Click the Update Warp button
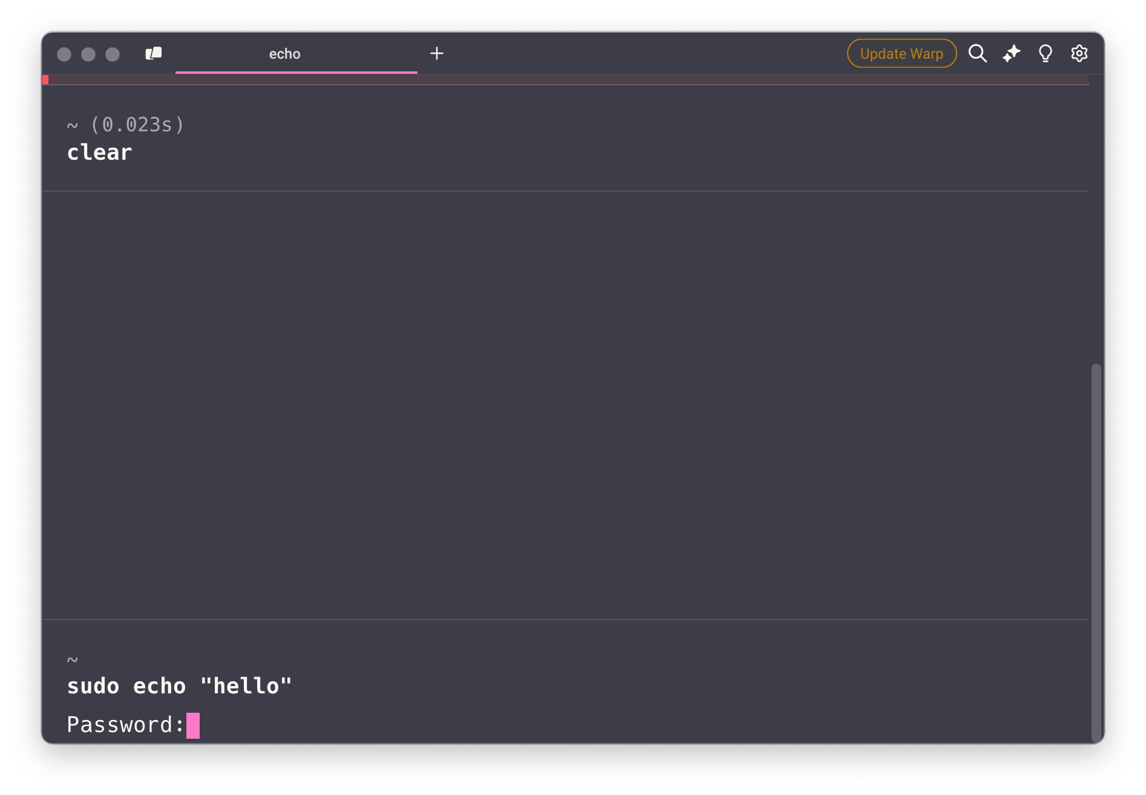The width and height of the screenshot is (1146, 795). 901,54
